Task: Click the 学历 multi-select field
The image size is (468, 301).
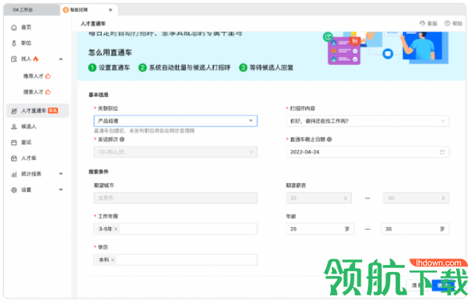Action: tap(175, 260)
